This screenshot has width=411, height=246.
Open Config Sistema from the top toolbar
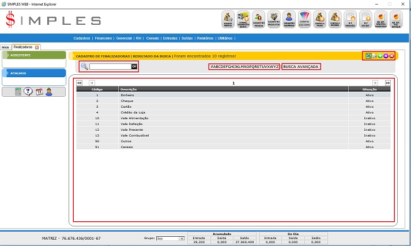(x=305, y=20)
